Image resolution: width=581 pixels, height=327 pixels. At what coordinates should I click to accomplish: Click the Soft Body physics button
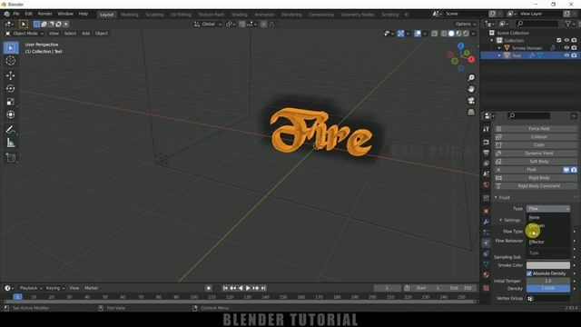click(536, 162)
